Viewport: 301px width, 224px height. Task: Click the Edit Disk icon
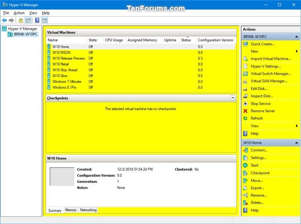(x=245, y=89)
